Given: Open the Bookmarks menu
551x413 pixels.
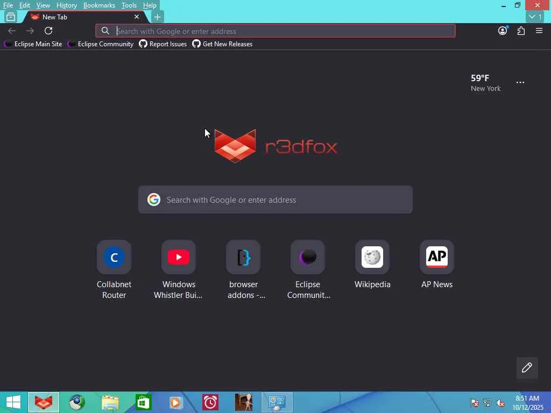Looking at the screenshot, I should point(99,5).
